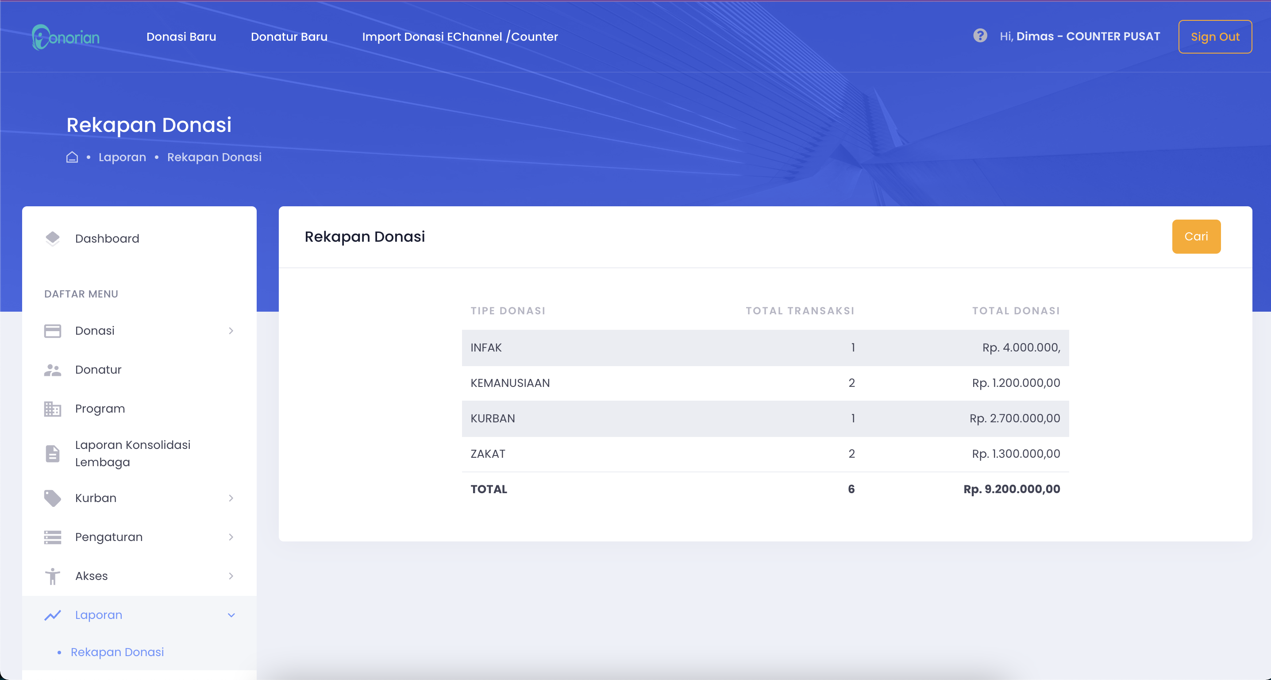This screenshot has height=680, width=1271.
Task: Select the KURBAN row in table
Action: click(765, 418)
